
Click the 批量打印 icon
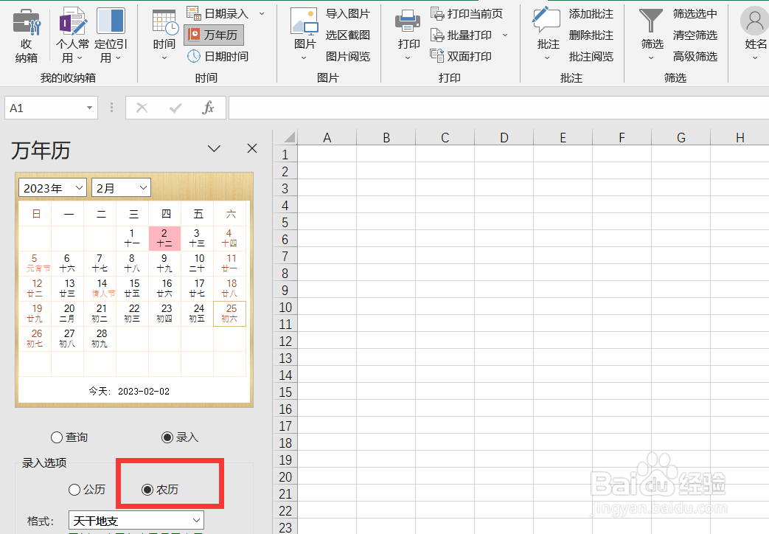pos(437,35)
